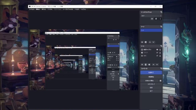The image size is (196, 110).
Task: Move the selected source up
Action: [x=153, y=64]
